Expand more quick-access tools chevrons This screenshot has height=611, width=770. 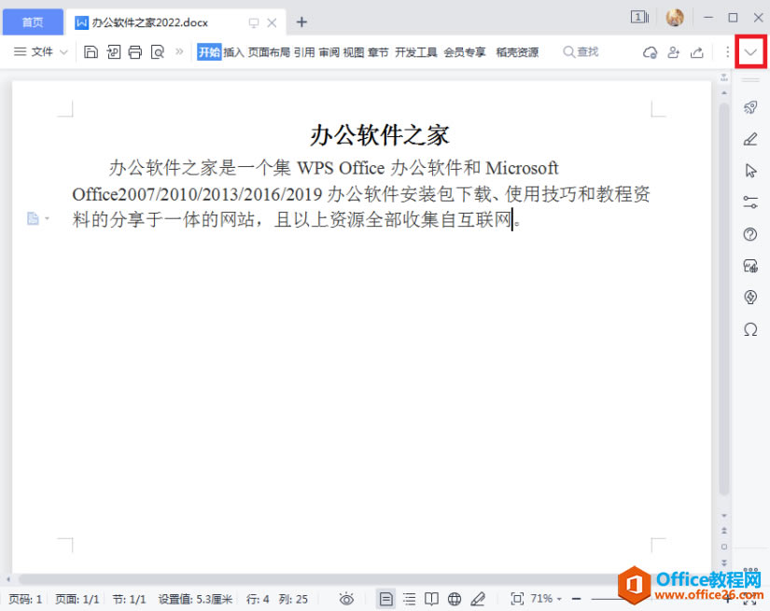click(179, 51)
